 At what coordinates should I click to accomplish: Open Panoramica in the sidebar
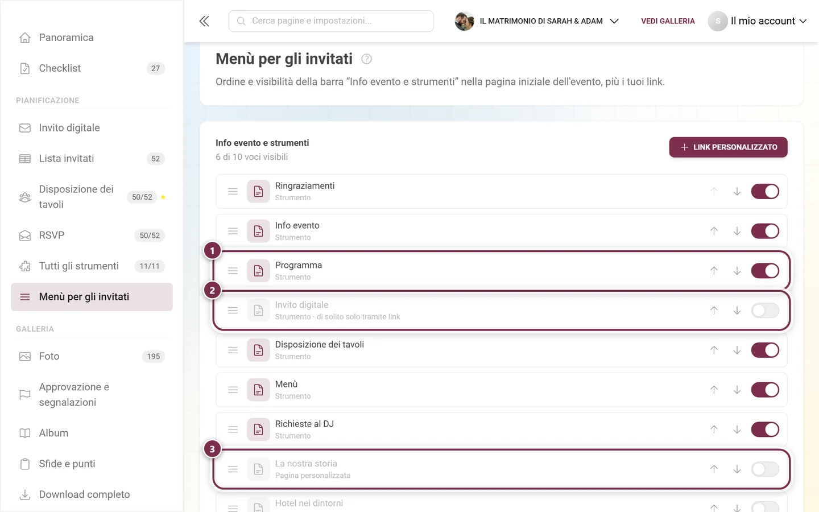click(92, 38)
